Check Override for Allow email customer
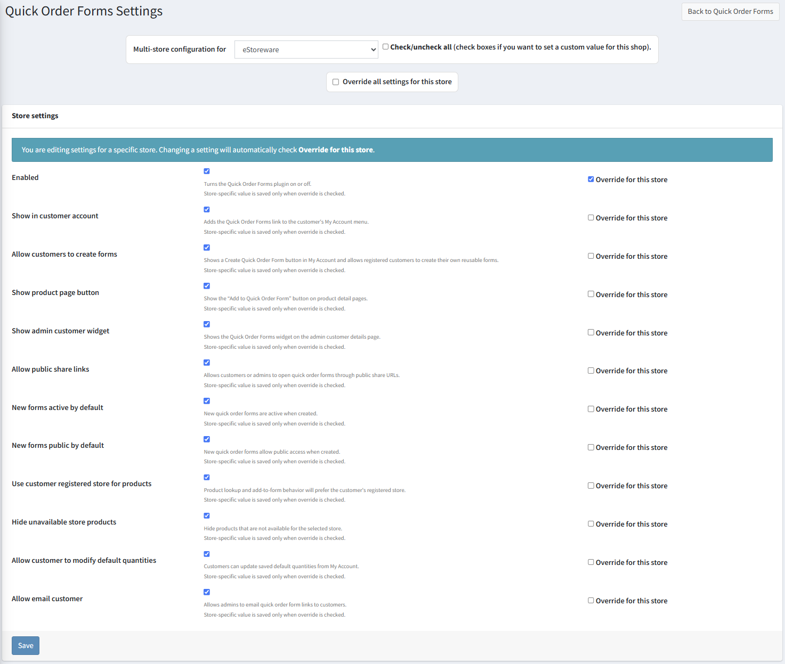The image size is (785, 664). tap(591, 601)
